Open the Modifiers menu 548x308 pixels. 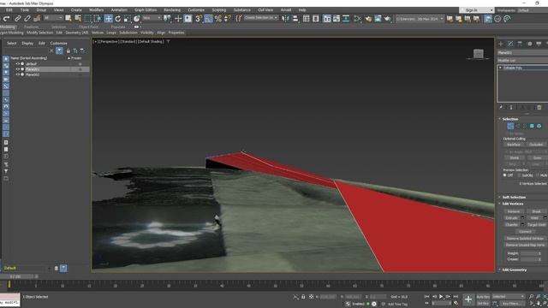point(96,10)
